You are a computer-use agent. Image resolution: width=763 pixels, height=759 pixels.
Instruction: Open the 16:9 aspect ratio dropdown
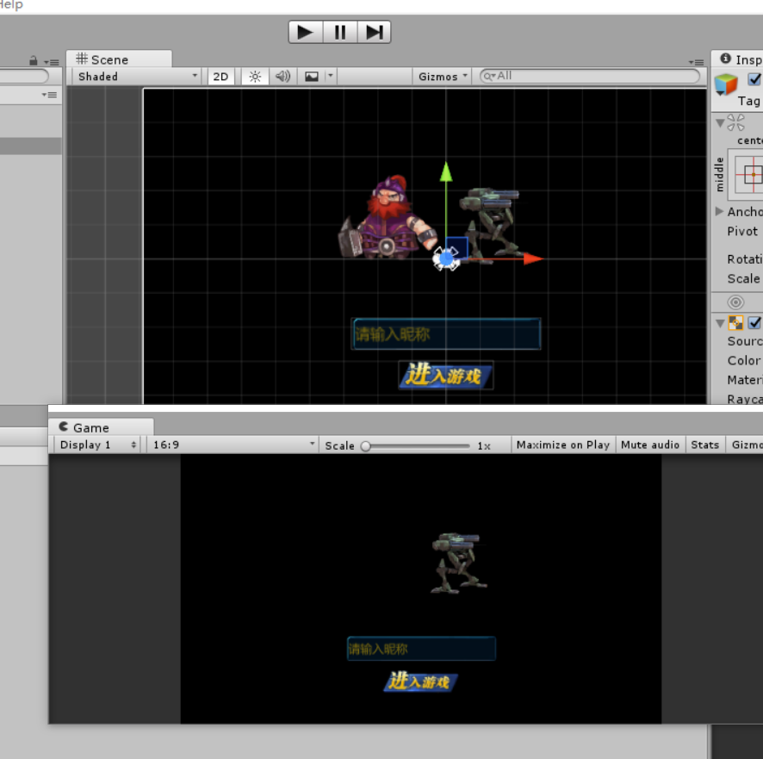click(233, 445)
